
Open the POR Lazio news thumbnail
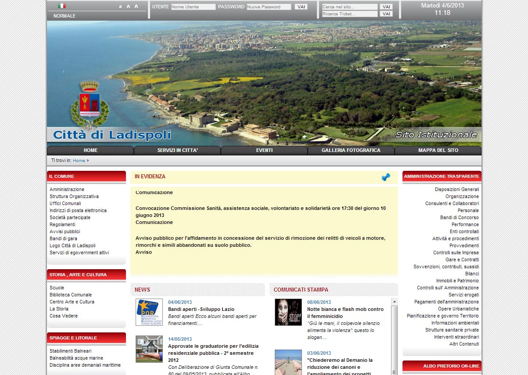click(149, 312)
